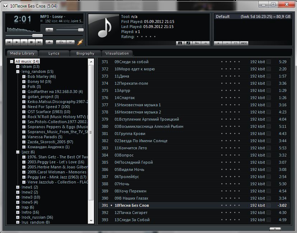Tick the checkbox on row 381 01Группа Крови
The width and height of the screenshot is (297, 233).
click(269, 134)
